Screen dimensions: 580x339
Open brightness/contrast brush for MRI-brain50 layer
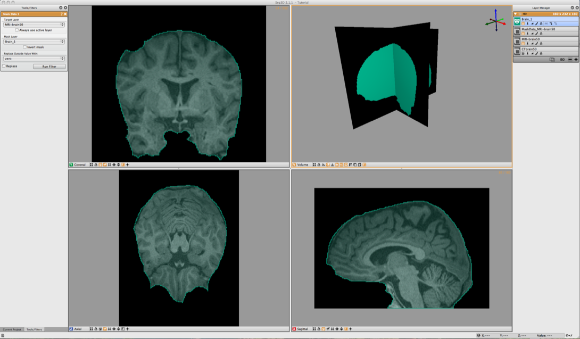(537, 44)
